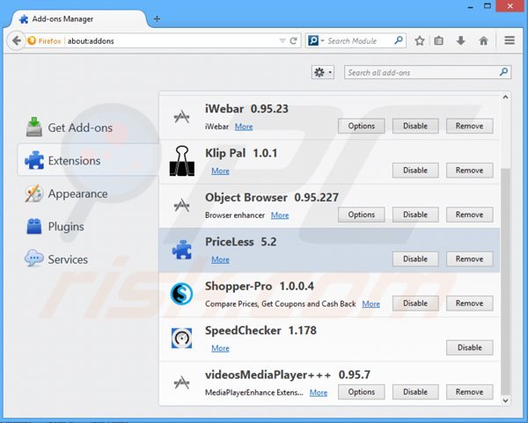Open the search engine selector dropdown
The image size is (528, 423).
316,41
